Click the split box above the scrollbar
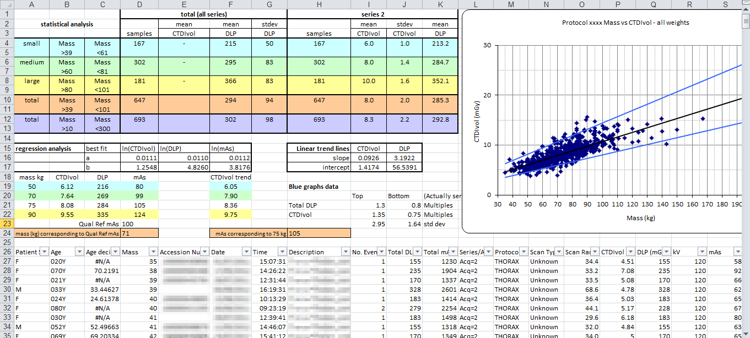 [745, 4]
